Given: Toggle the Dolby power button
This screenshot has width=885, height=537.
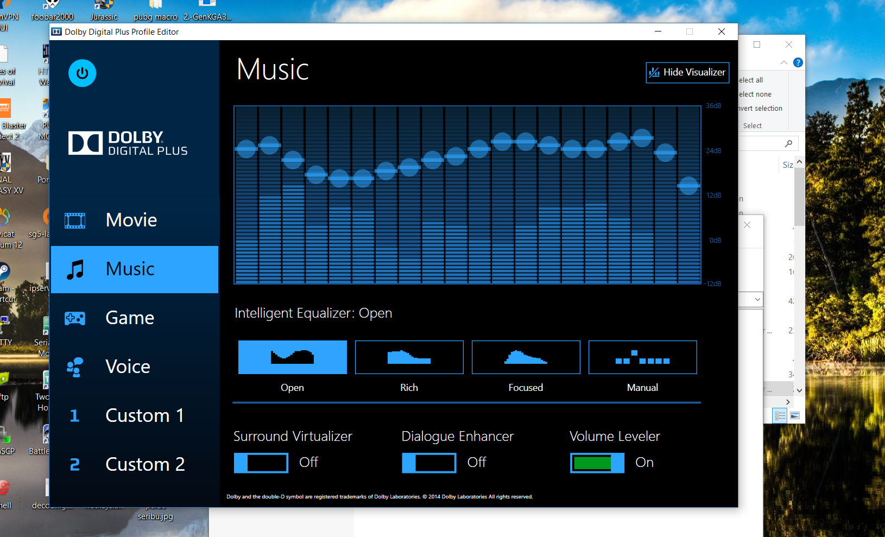Looking at the screenshot, I should [82, 73].
